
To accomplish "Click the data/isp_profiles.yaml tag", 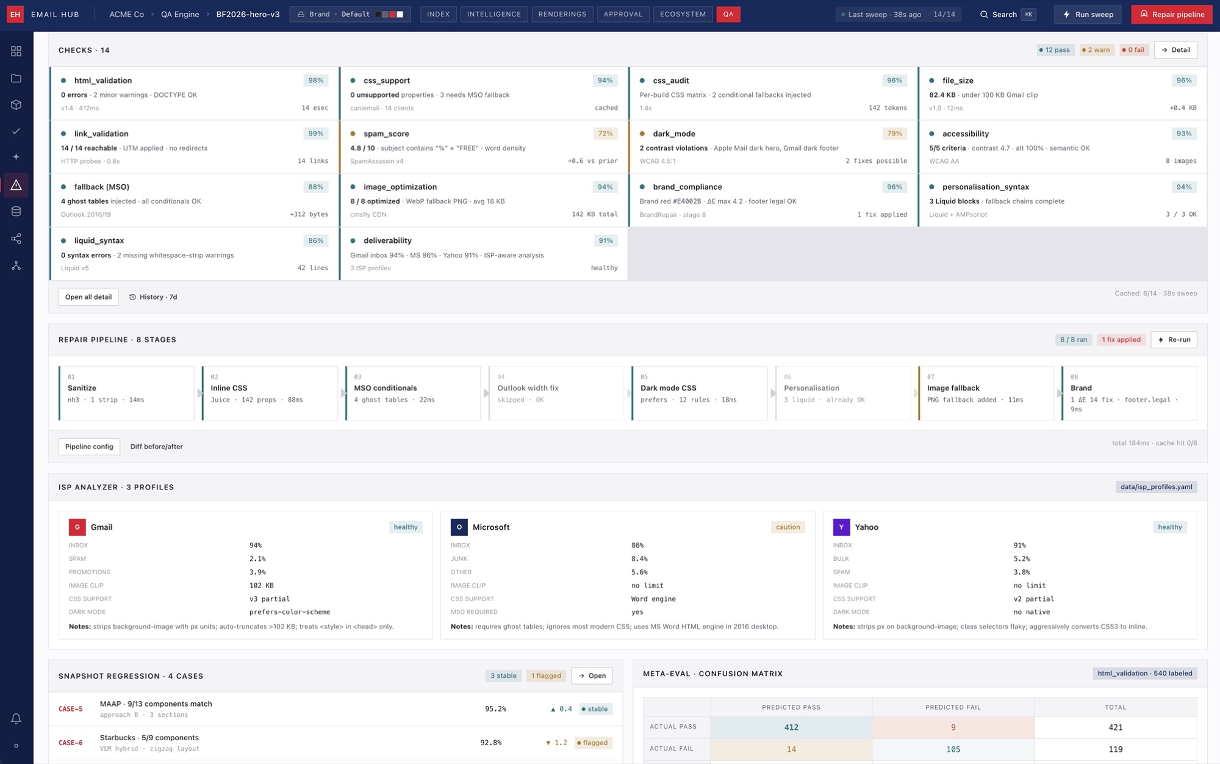I will point(1156,487).
